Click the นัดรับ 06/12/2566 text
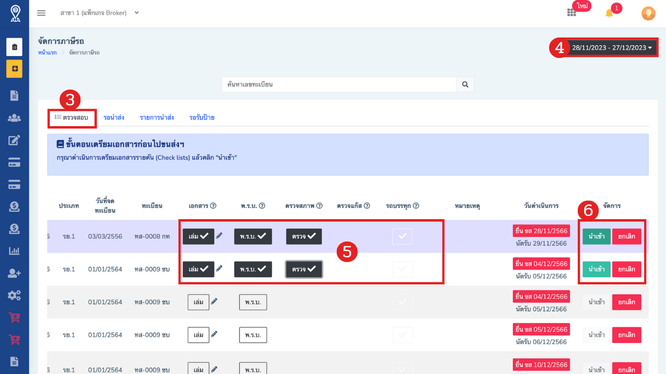 click(541, 342)
